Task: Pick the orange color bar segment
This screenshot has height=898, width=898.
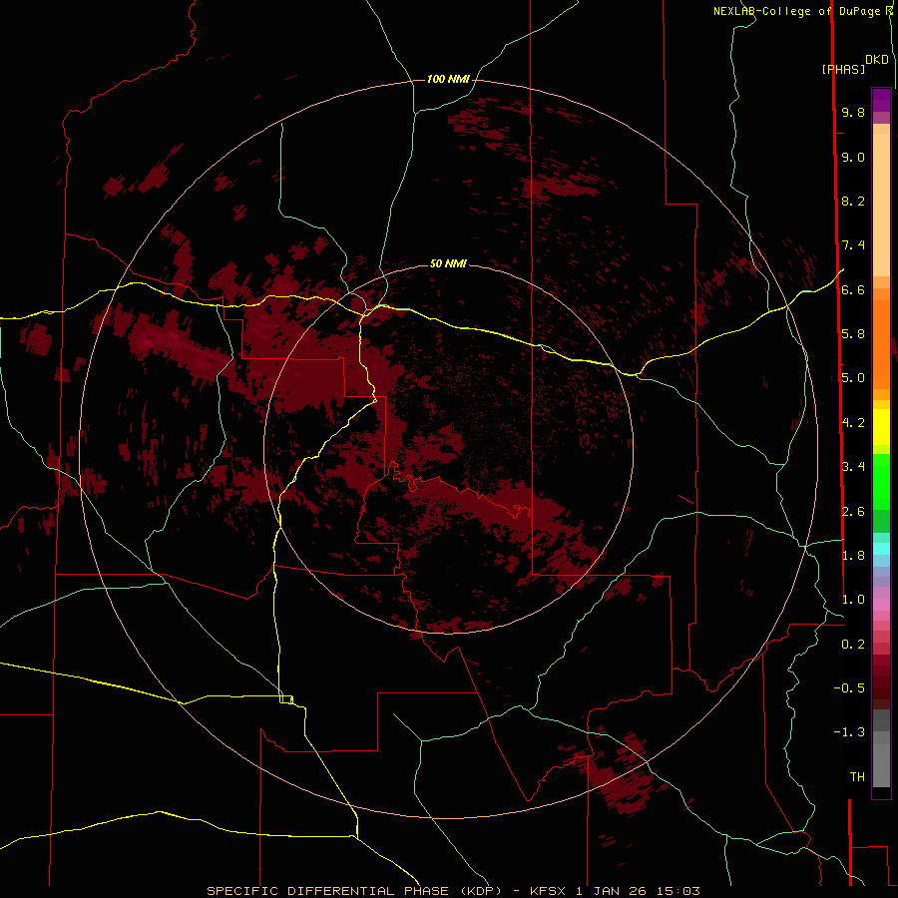Action: [881, 345]
